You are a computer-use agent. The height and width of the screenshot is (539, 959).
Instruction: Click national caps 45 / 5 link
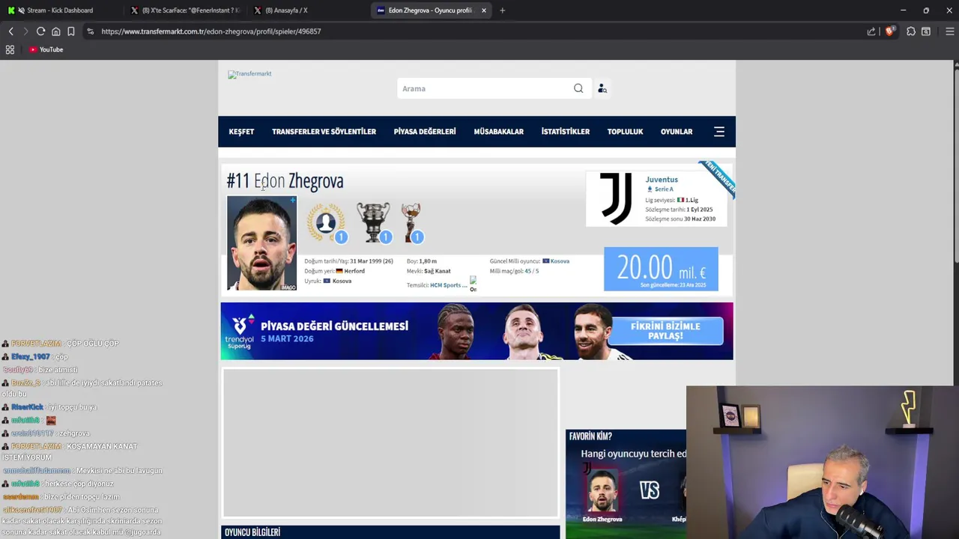pos(531,271)
